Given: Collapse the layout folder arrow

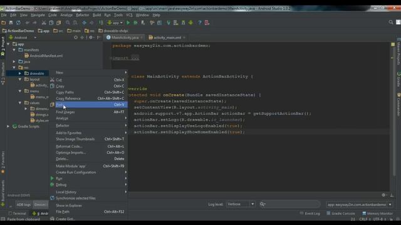Looking at the screenshot, I should [20, 79].
